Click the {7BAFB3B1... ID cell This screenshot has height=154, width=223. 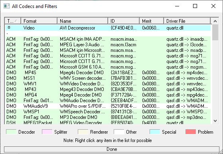pyautogui.click(x=123, y=78)
